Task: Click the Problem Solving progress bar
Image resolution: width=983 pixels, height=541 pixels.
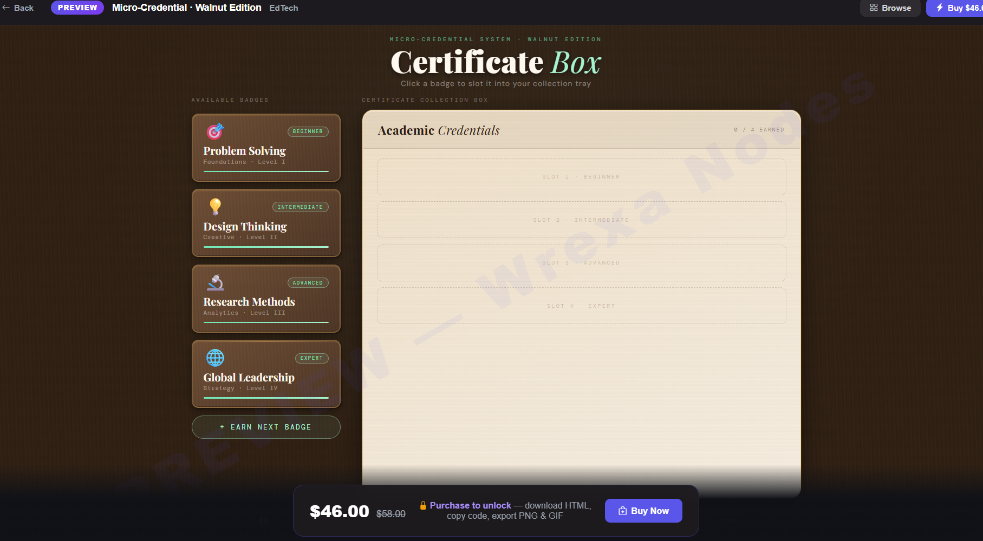Action: coord(265,172)
